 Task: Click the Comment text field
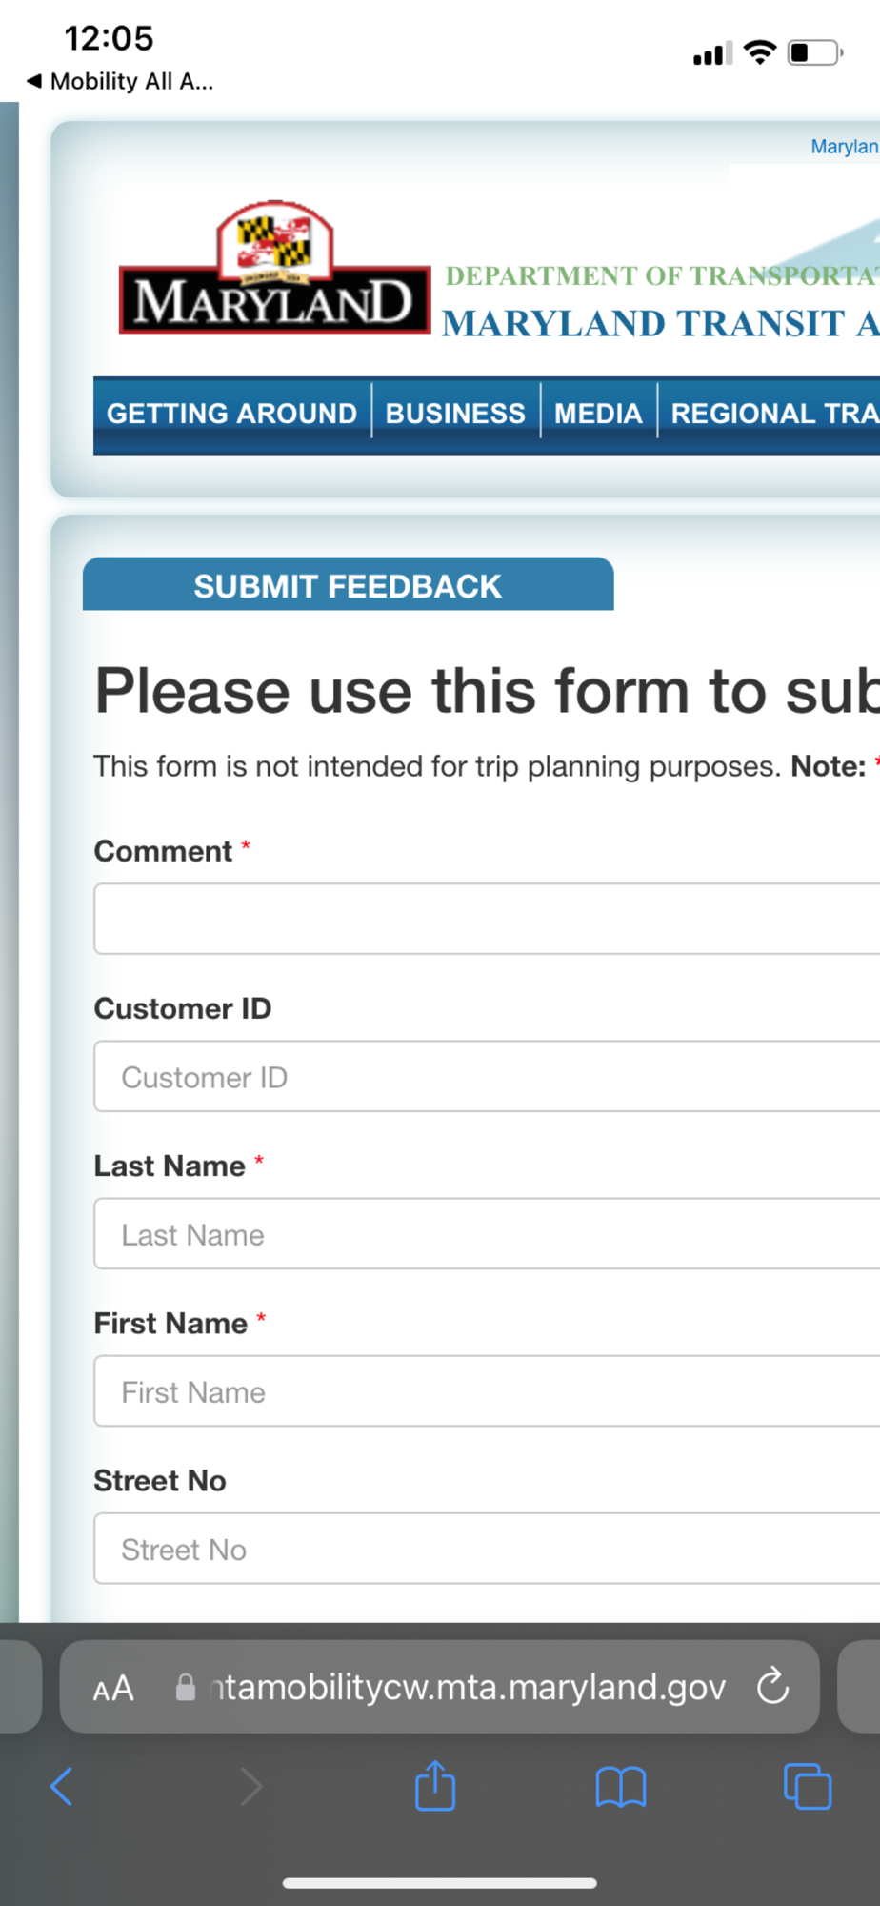486,919
